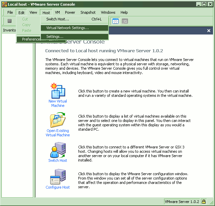Click the Inventory panel header
Viewport: 215px width, 206px height.
coord(9,30)
